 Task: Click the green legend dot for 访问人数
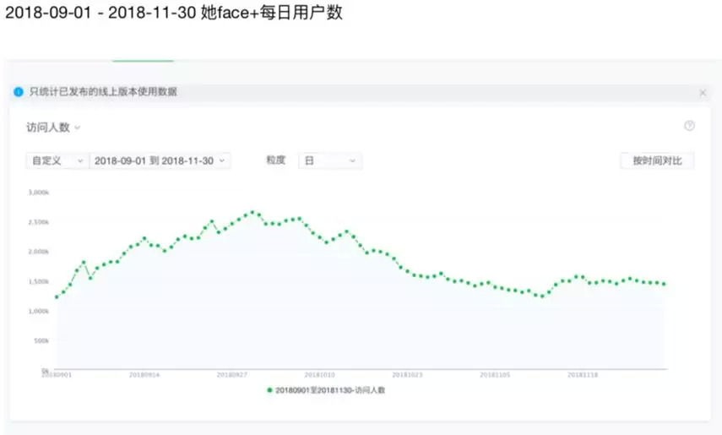[x=269, y=390]
